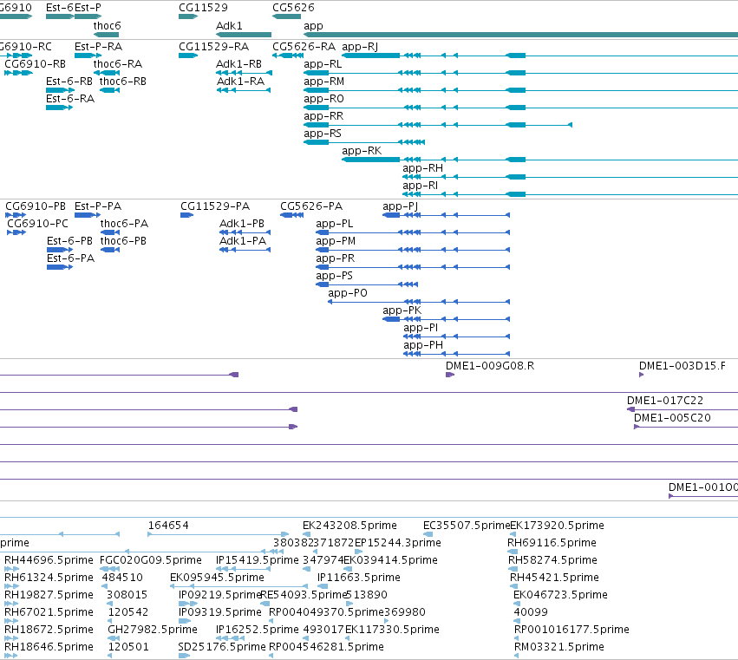738x660 pixels.
Task: Select protein CG6910-PC label
Action: click(x=37, y=224)
